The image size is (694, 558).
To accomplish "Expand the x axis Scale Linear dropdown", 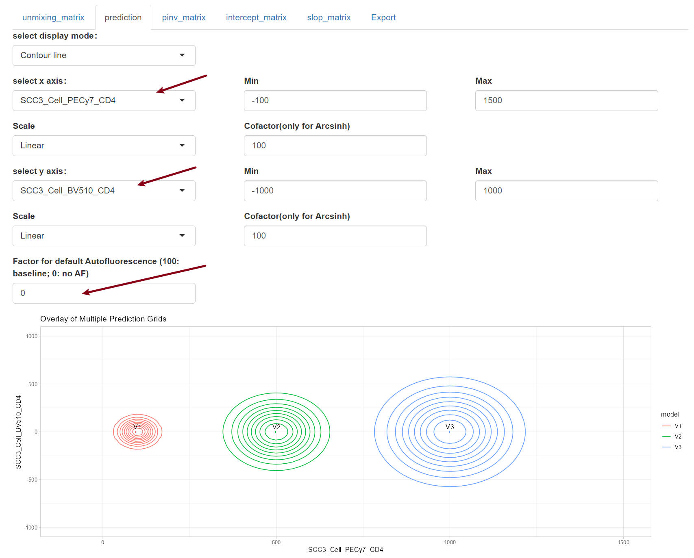I will (104, 145).
